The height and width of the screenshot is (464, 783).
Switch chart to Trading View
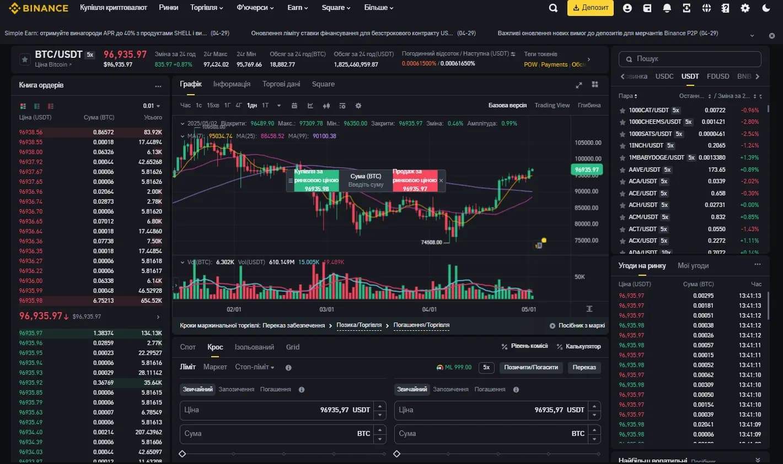pyautogui.click(x=552, y=105)
